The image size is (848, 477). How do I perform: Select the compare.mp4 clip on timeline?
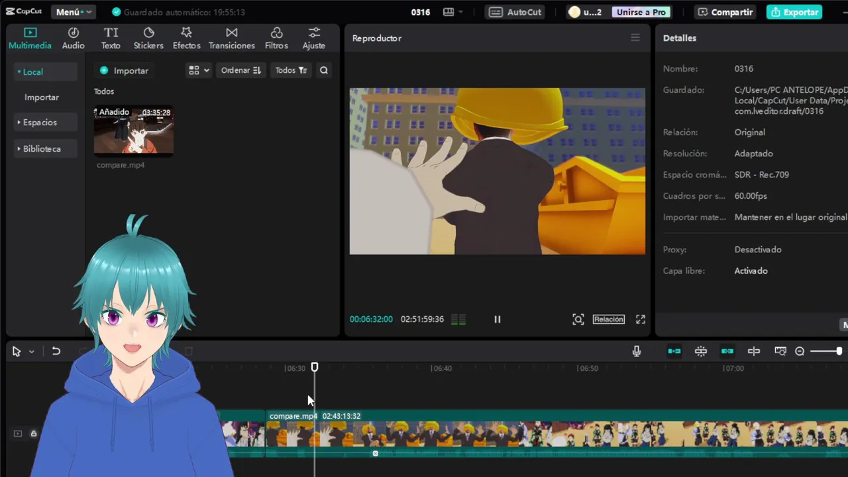click(x=556, y=434)
